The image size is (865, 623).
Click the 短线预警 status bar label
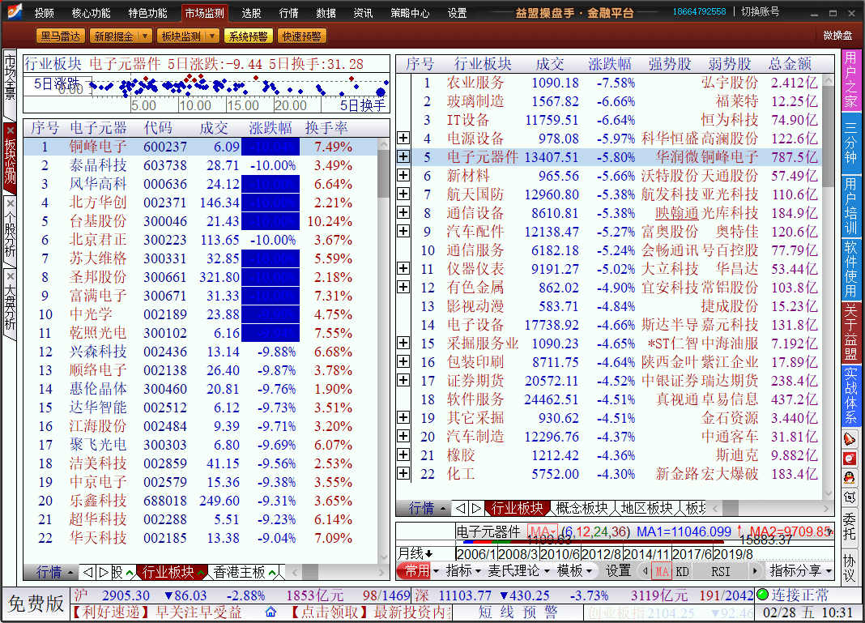pyautogui.click(x=518, y=612)
